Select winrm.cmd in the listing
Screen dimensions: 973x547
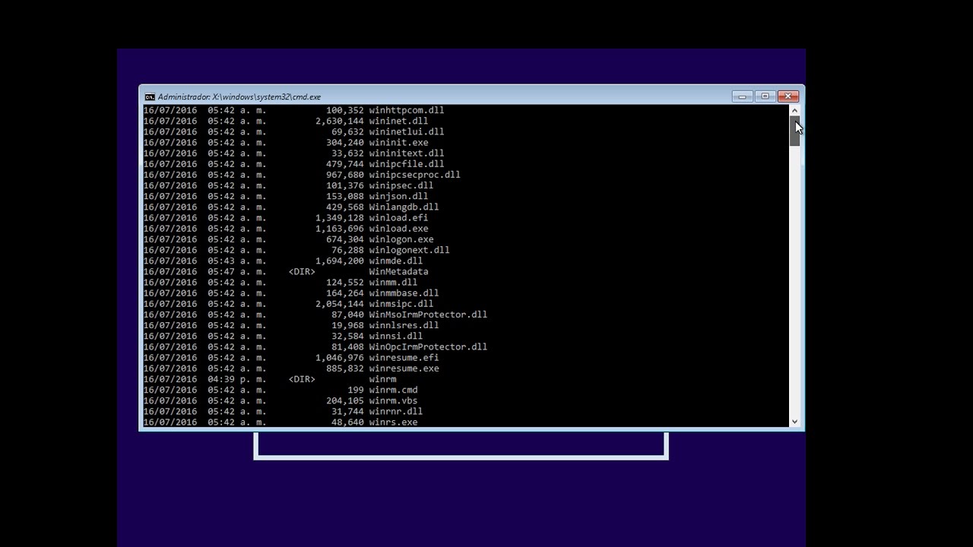tap(393, 390)
